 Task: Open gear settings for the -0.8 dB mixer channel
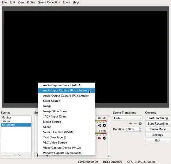pyautogui.click(x=104, y=138)
